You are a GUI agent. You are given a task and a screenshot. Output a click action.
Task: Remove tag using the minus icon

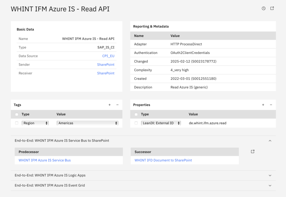tap(117, 105)
